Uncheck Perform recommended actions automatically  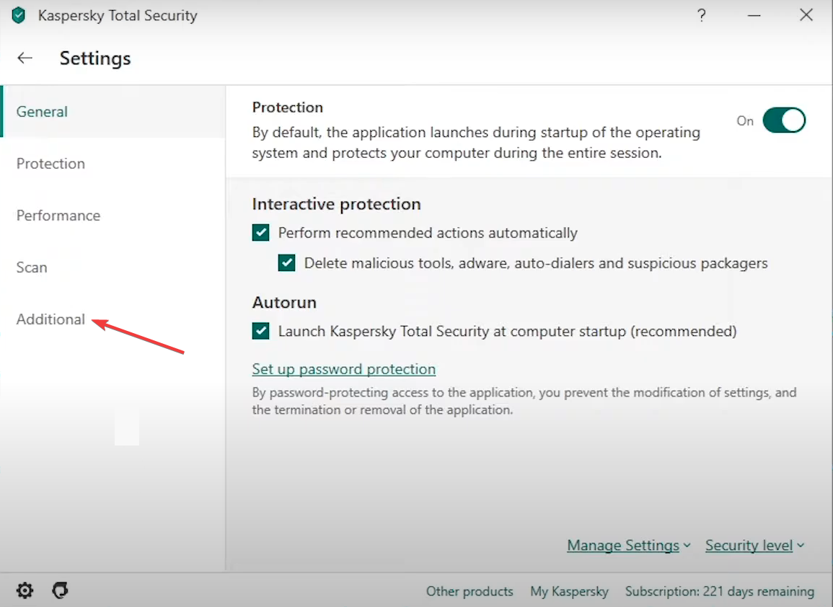pos(260,233)
